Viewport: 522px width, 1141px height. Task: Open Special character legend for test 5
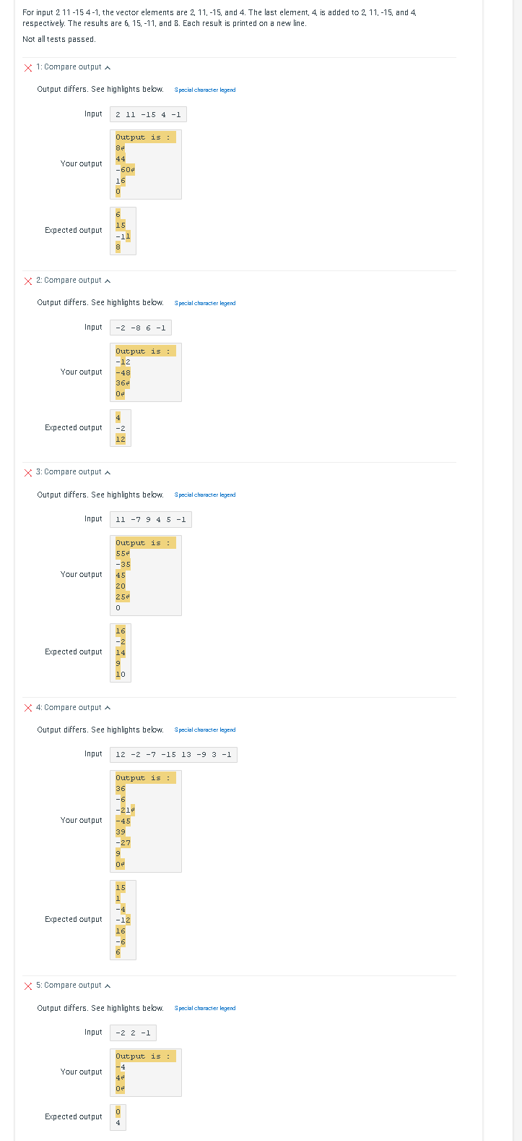point(204,1008)
